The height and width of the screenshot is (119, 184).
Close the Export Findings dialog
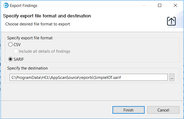pos(175,5)
